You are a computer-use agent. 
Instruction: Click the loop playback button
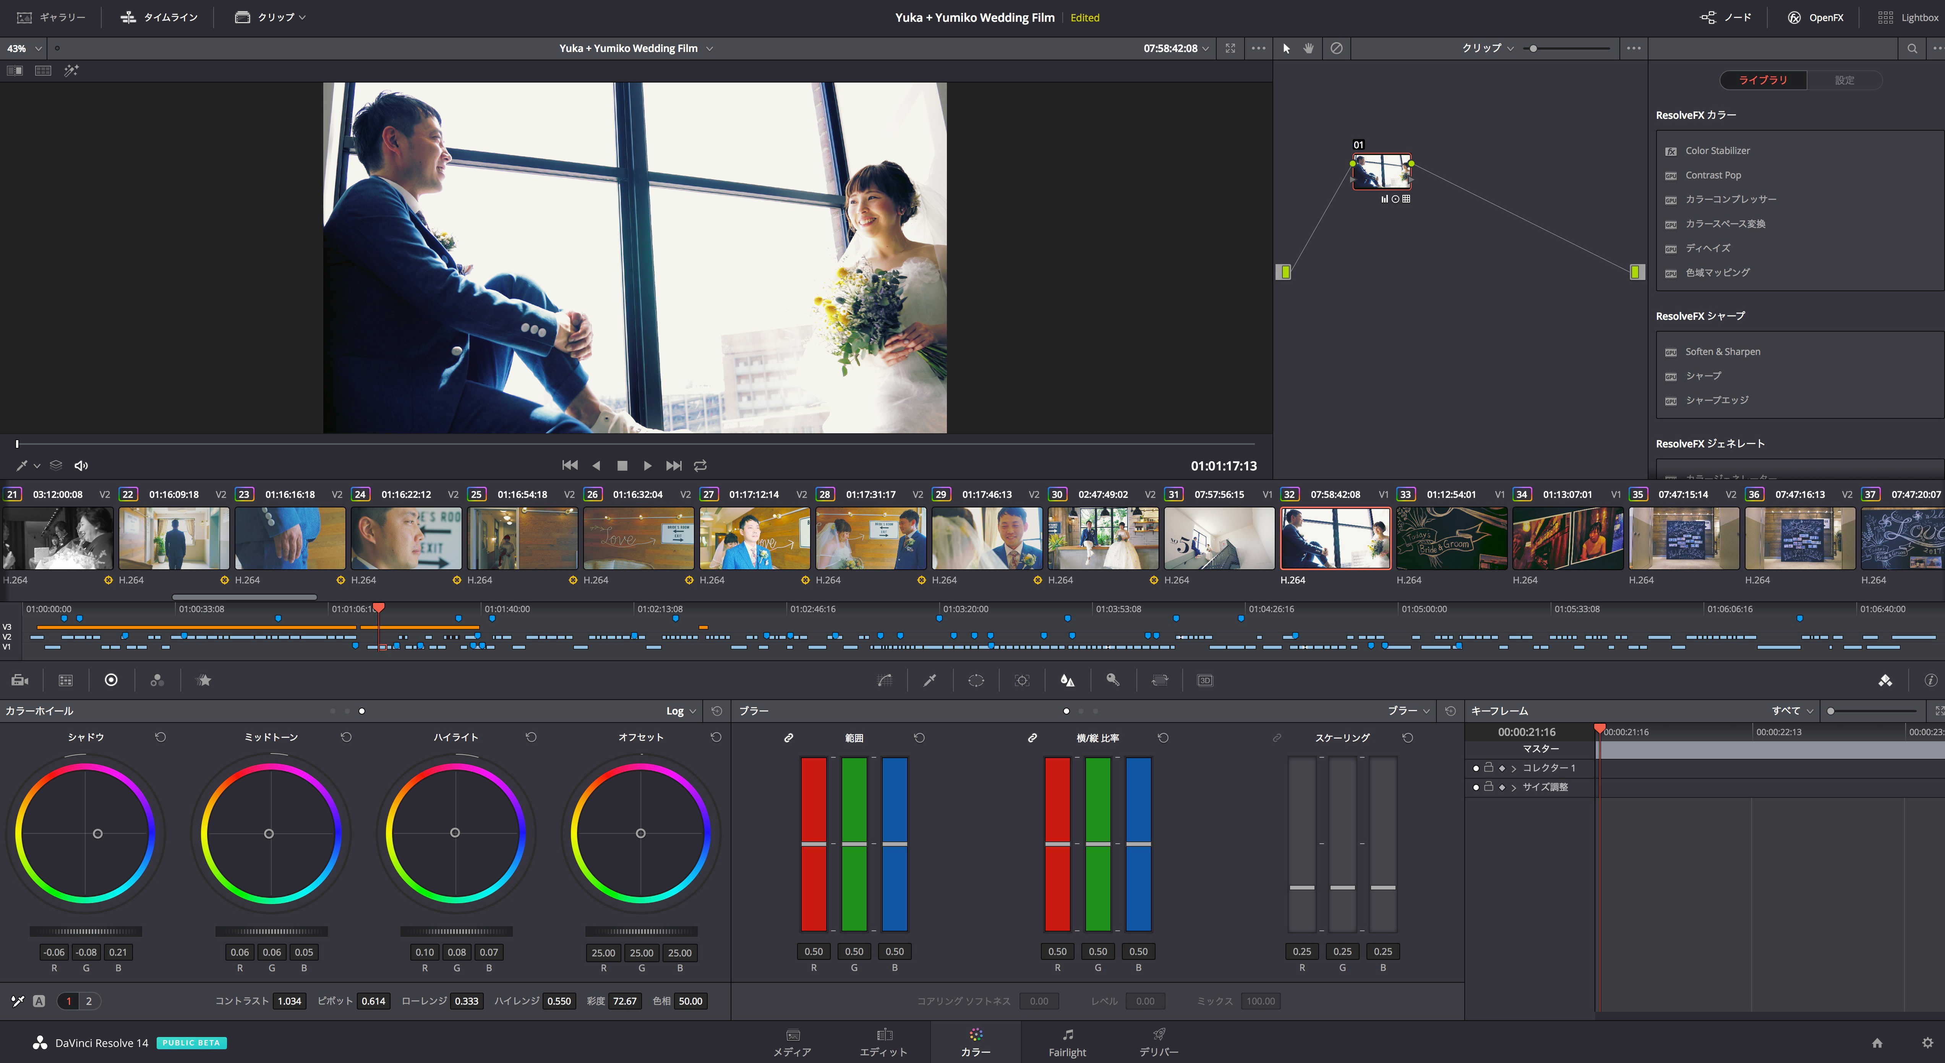click(701, 466)
